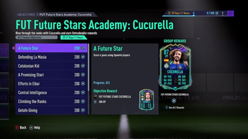Image resolution: width=248 pixels, height=139 pixels.
Task: Select the Efforts in Eibar objective
Action: point(51,83)
